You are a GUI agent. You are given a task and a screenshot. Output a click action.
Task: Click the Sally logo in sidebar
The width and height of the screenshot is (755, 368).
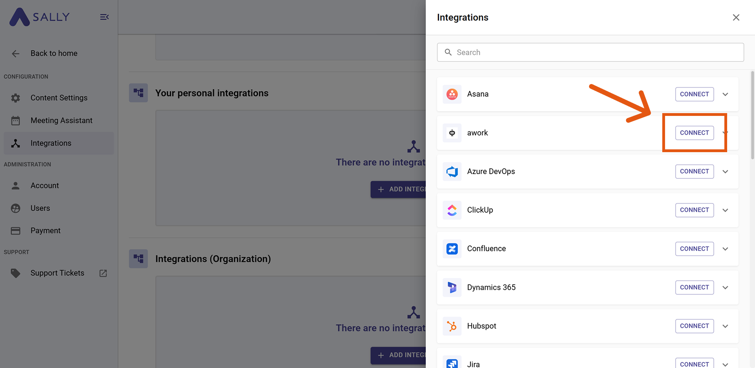pos(39,17)
